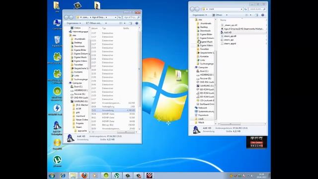Click the uTorrent icon on the taskbar
Viewport: 318px width, 179px height.
click(117, 176)
